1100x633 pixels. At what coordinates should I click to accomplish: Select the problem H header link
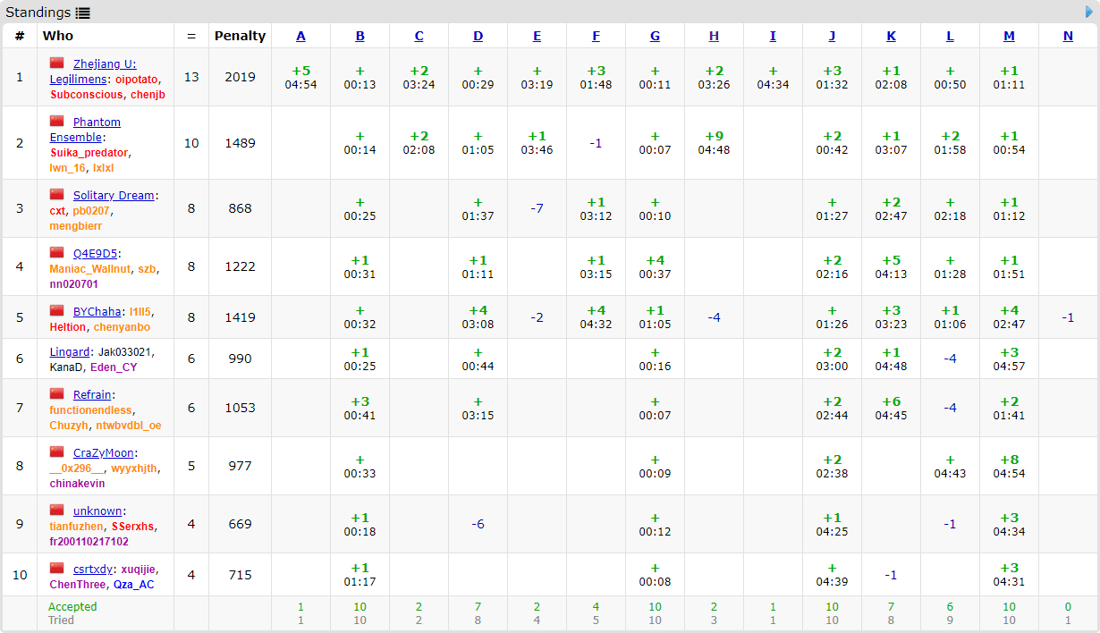(x=714, y=36)
